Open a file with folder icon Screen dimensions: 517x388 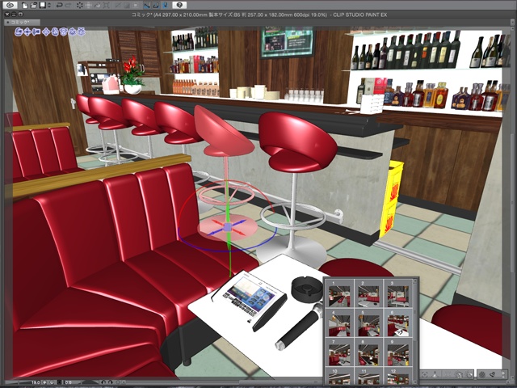pos(34,6)
